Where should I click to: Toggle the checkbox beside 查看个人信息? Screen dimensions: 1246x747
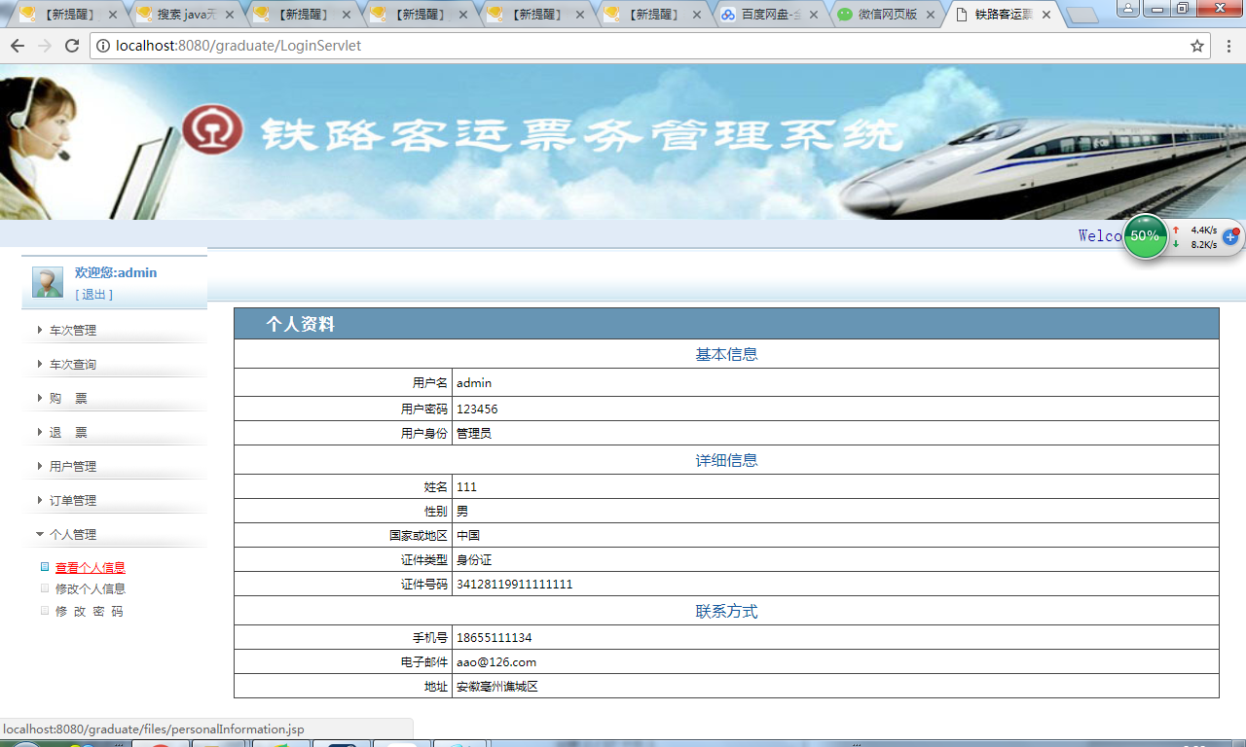pyautogui.click(x=45, y=566)
